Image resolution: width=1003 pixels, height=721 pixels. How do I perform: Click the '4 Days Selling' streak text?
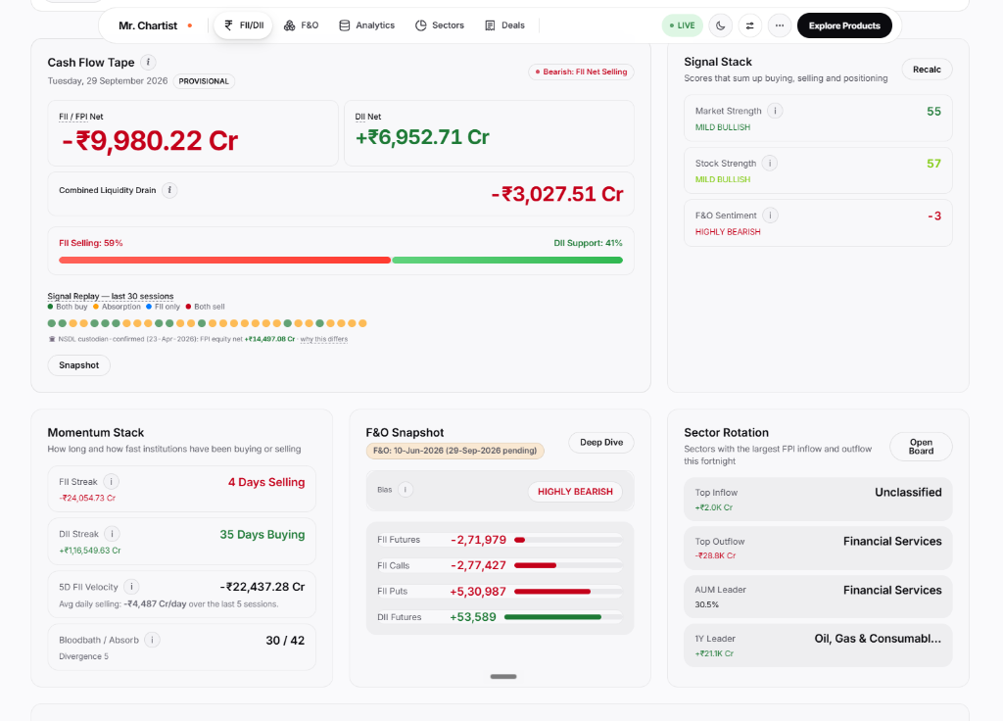click(266, 482)
